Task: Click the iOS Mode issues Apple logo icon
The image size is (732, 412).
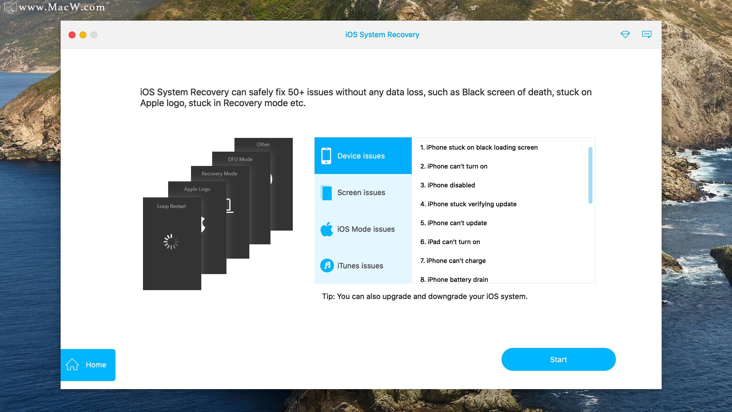Action: point(327,229)
